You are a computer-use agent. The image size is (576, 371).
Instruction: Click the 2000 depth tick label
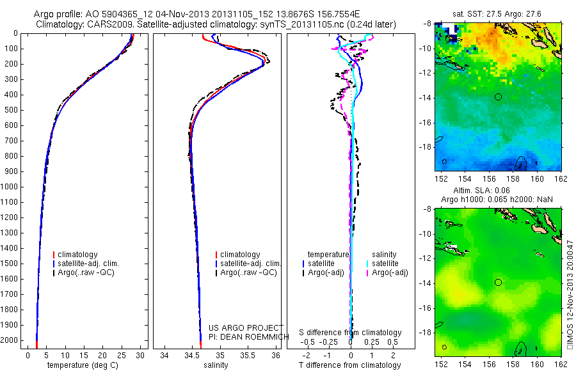tap(9, 340)
